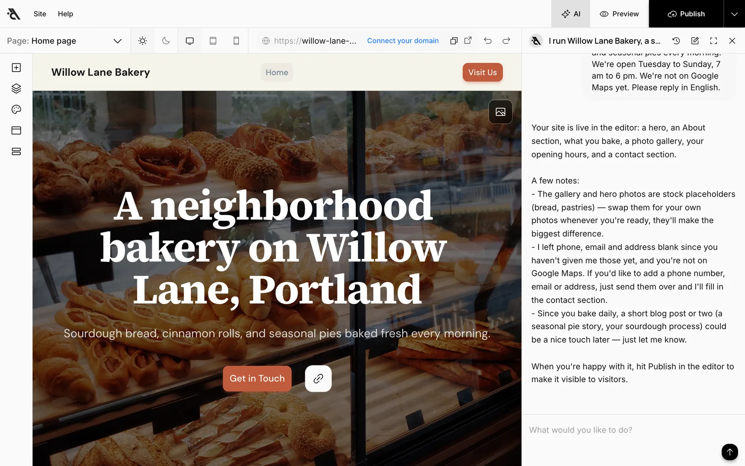Toggle the AI assistant panel
745x466 pixels.
[571, 14]
